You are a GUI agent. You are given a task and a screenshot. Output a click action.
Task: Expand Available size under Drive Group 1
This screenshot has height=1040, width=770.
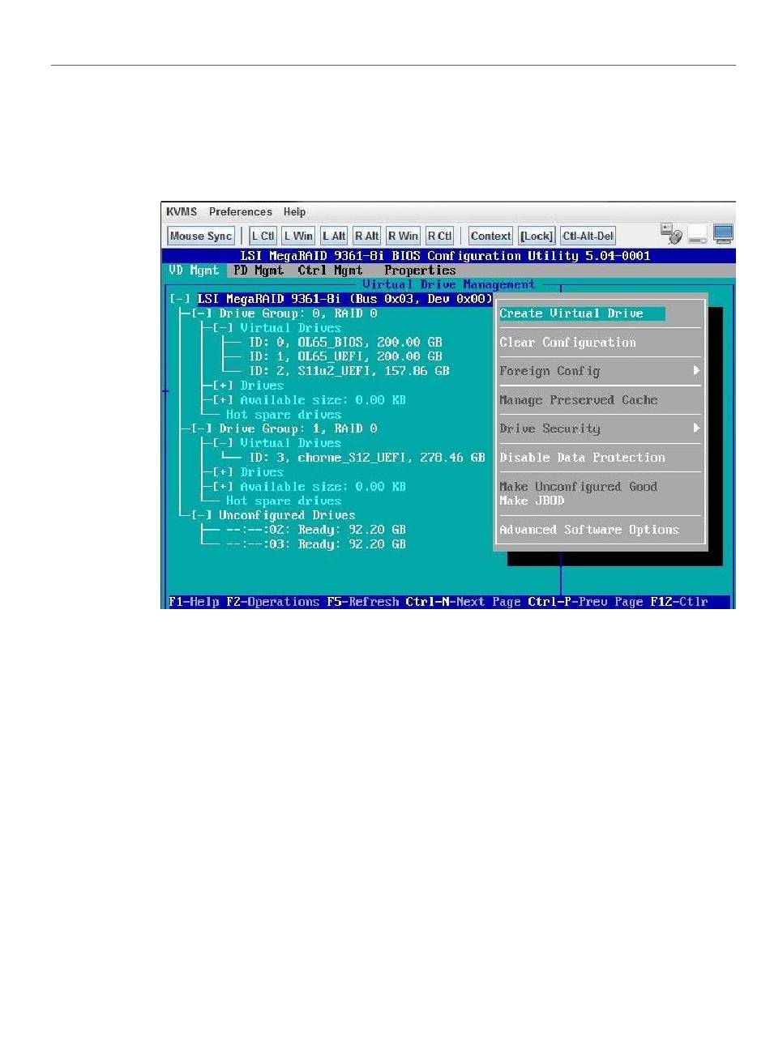click(224, 487)
